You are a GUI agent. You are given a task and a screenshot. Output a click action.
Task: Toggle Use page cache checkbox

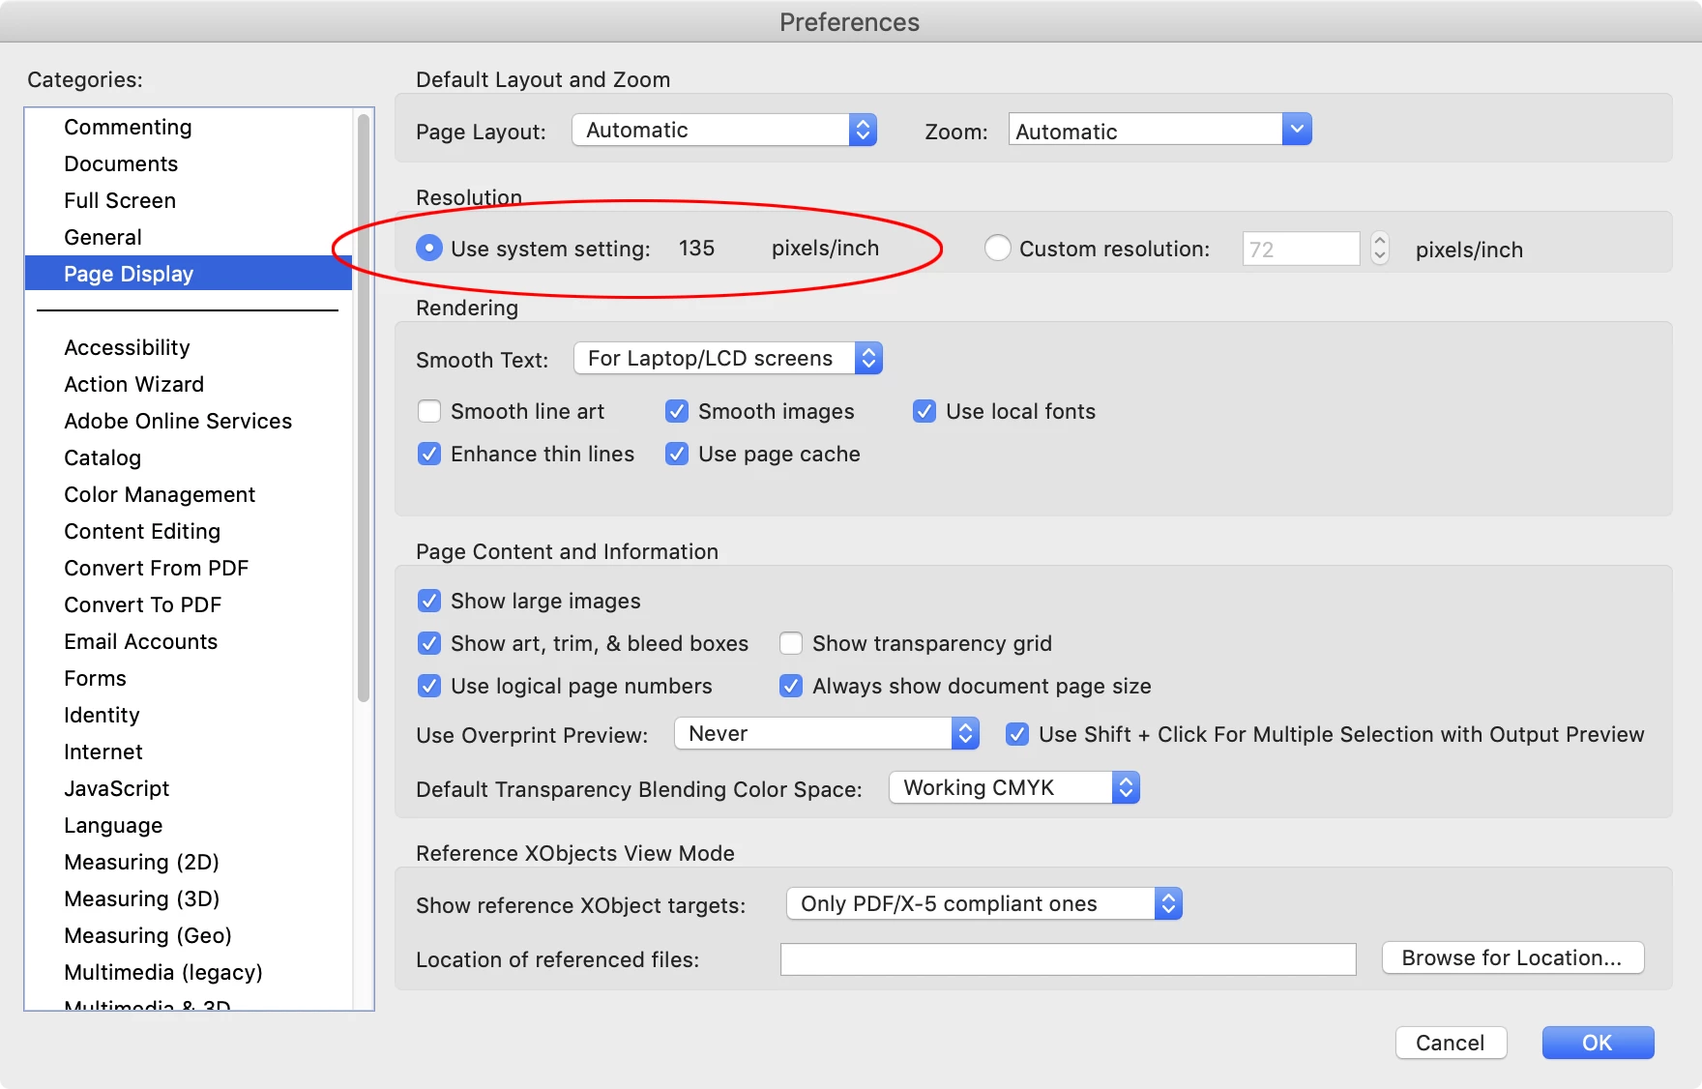pos(677,454)
